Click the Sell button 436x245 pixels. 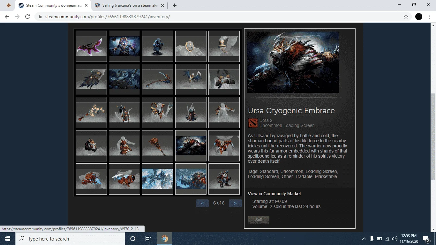coord(259,220)
